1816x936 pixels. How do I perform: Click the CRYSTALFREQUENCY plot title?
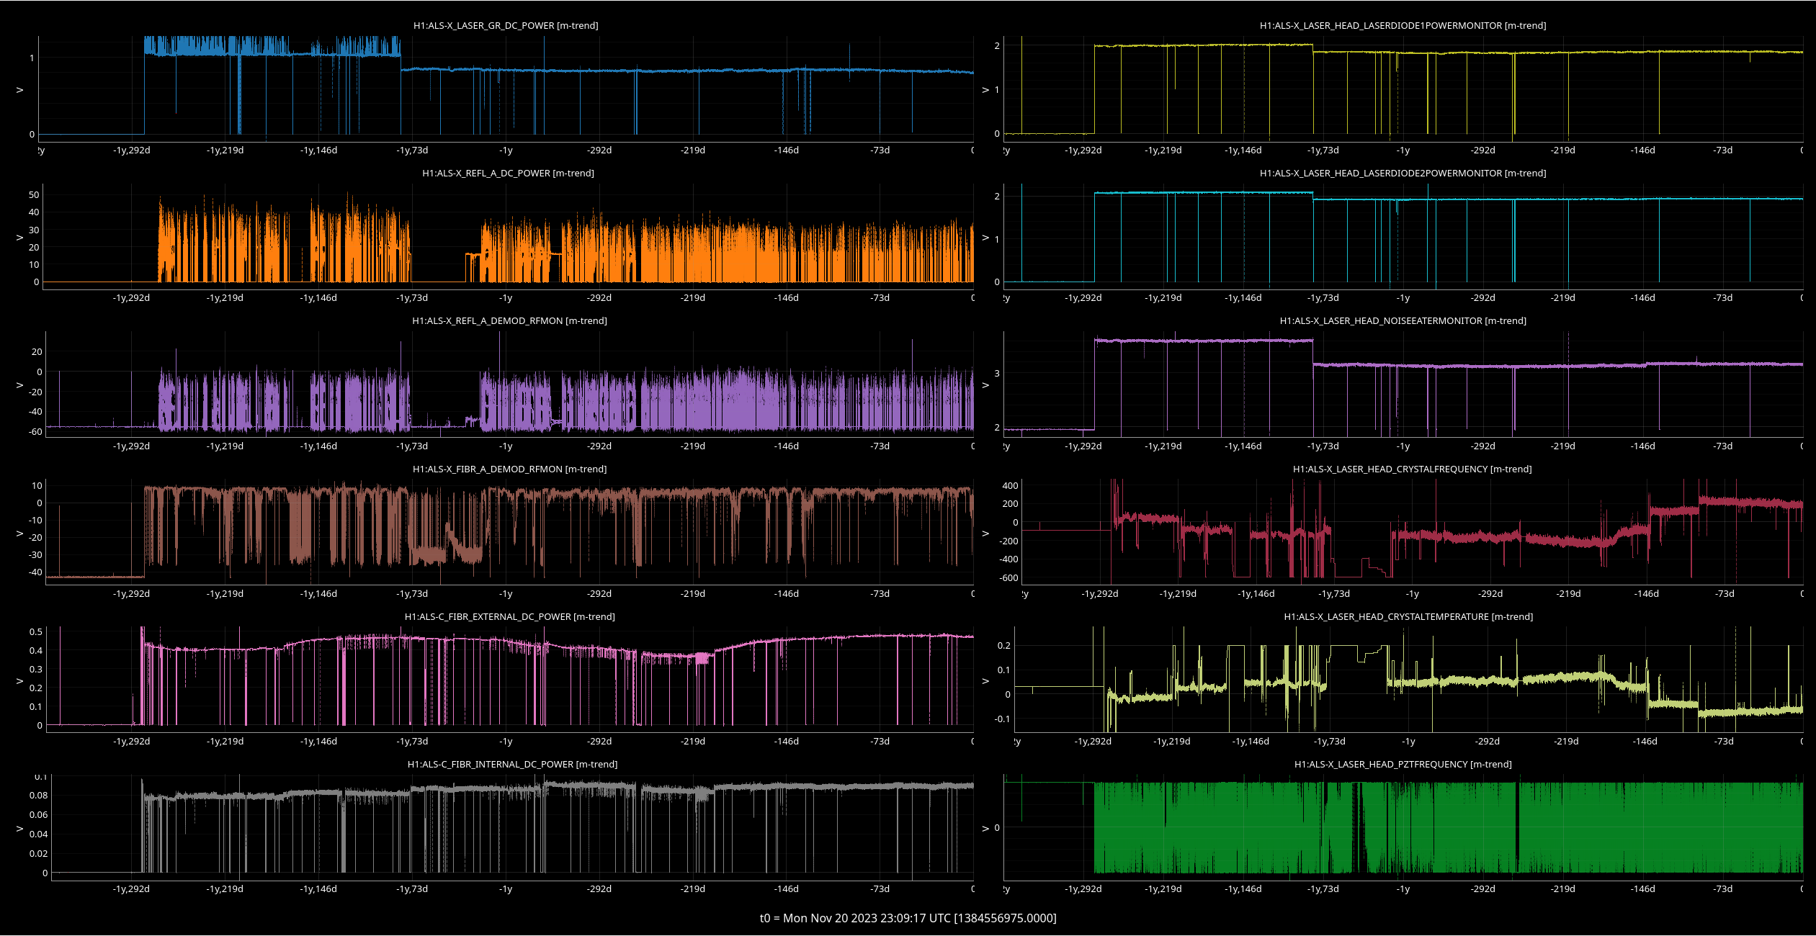click(1412, 469)
